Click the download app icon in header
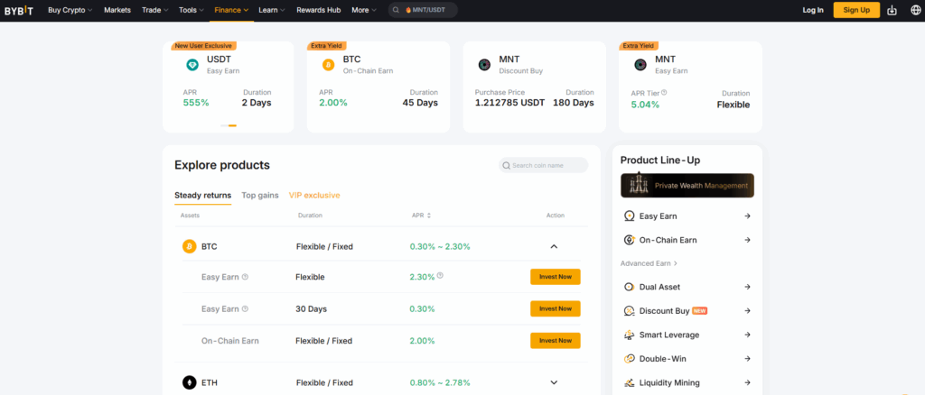The height and width of the screenshot is (395, 925). pos(892,10)
